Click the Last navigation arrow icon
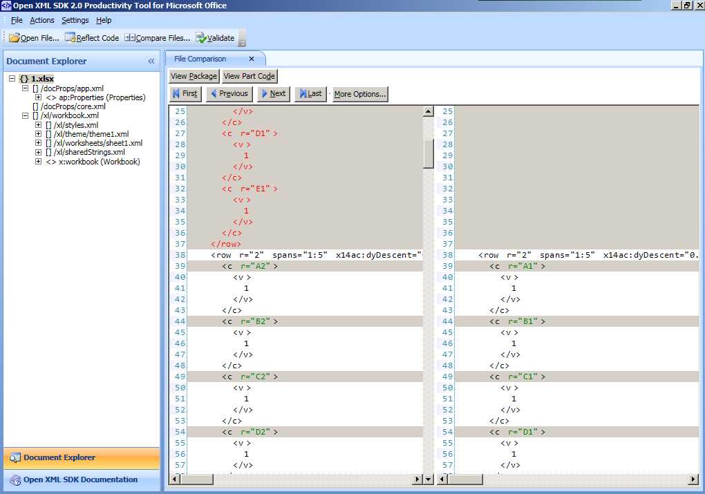The width and height of the screenshot is (705, 494). [303, 93]
